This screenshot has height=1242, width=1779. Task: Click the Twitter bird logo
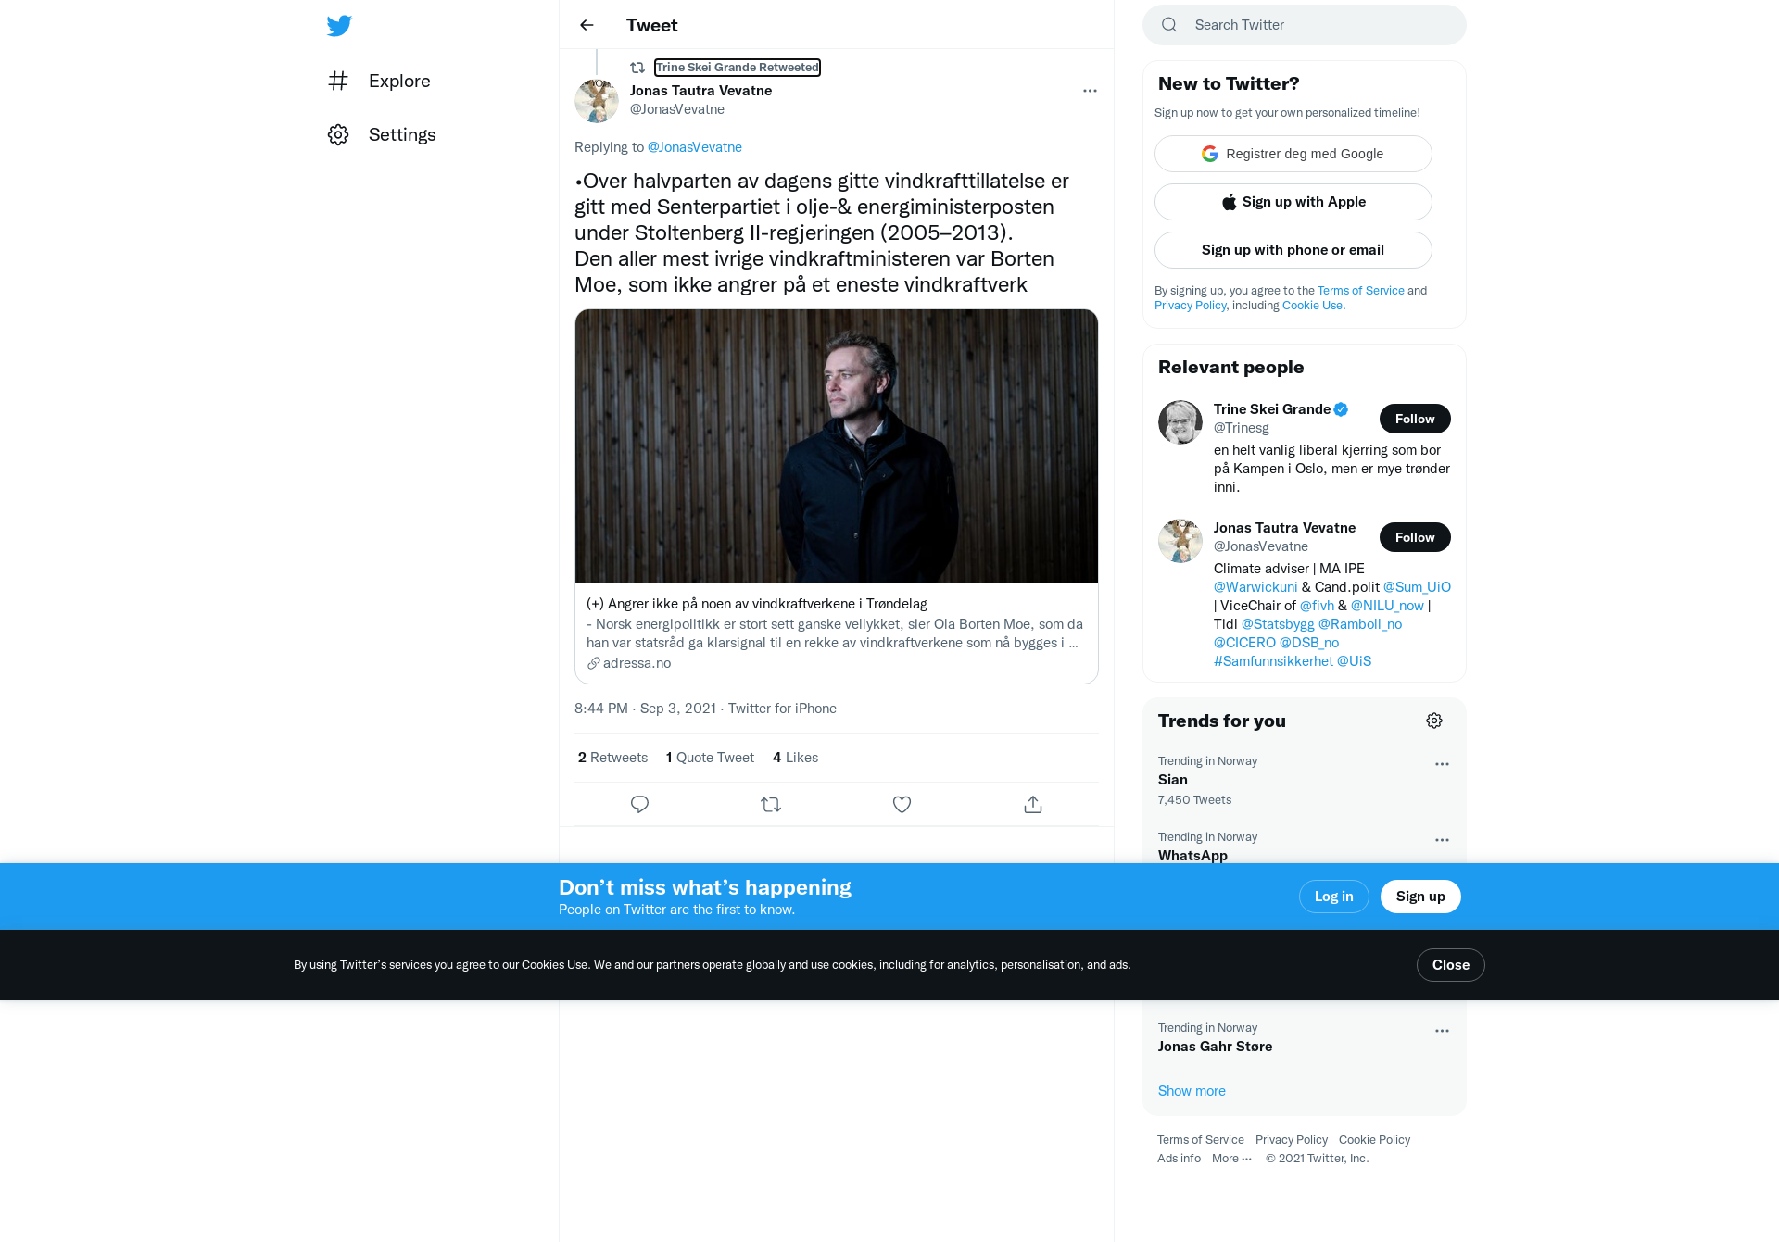pyautogui.click(x=339, y=26)
